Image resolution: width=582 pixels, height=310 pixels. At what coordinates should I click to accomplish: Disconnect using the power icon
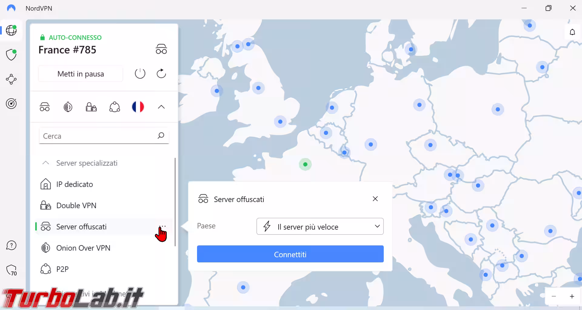140,73
